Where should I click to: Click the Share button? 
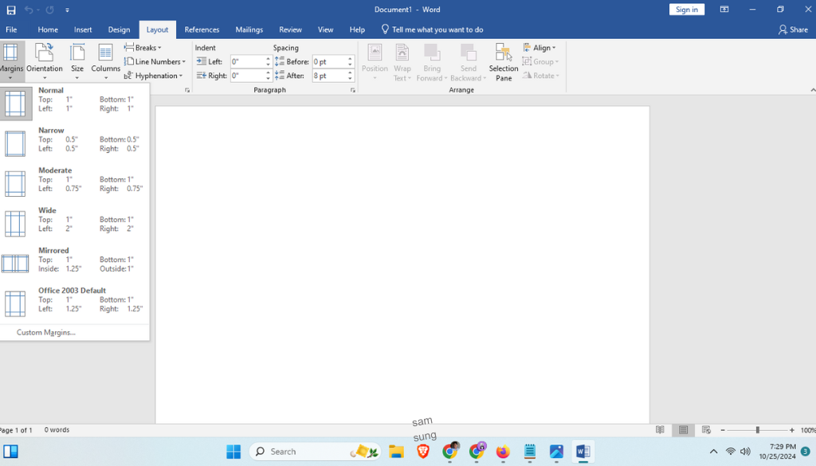(x=793, y=29)
